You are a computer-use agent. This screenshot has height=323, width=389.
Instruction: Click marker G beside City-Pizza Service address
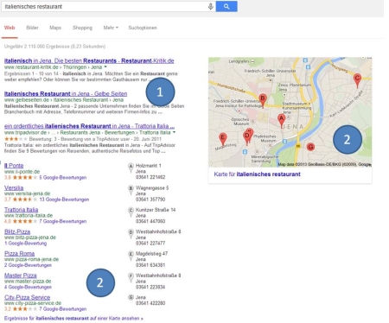131,297
